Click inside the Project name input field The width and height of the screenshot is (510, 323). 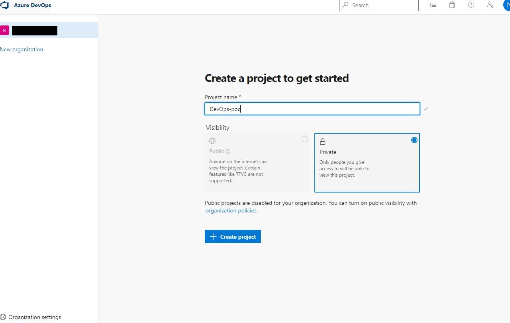pyautogui.click(x=312, y=109)
